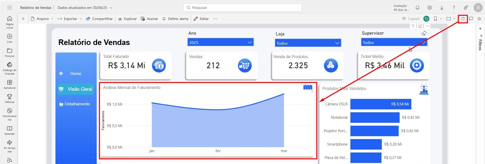Screen dimensions: 485x164
Task: Select the Notebook bar
Action: 375,118
